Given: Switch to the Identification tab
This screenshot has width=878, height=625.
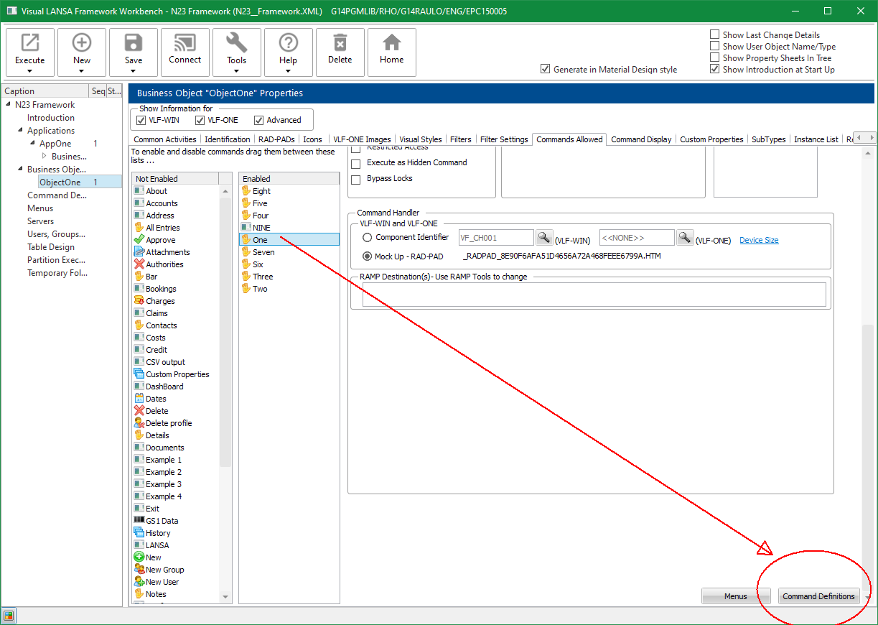Looking at the screenshot, I should pos(228,139).
